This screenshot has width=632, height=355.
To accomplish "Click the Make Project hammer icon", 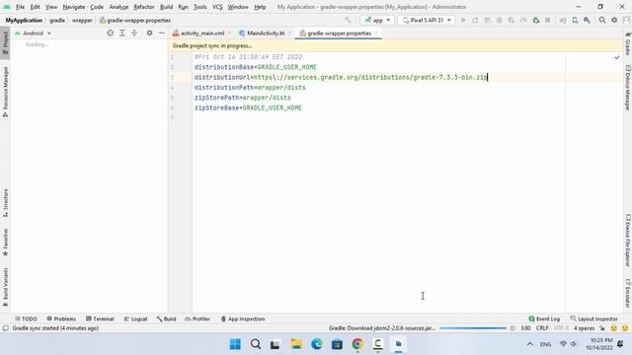I will click(348, 20).
